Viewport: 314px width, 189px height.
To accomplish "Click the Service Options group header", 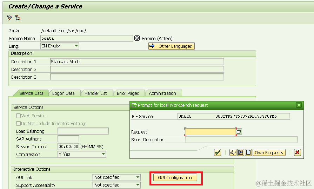I will click(28, 107).
